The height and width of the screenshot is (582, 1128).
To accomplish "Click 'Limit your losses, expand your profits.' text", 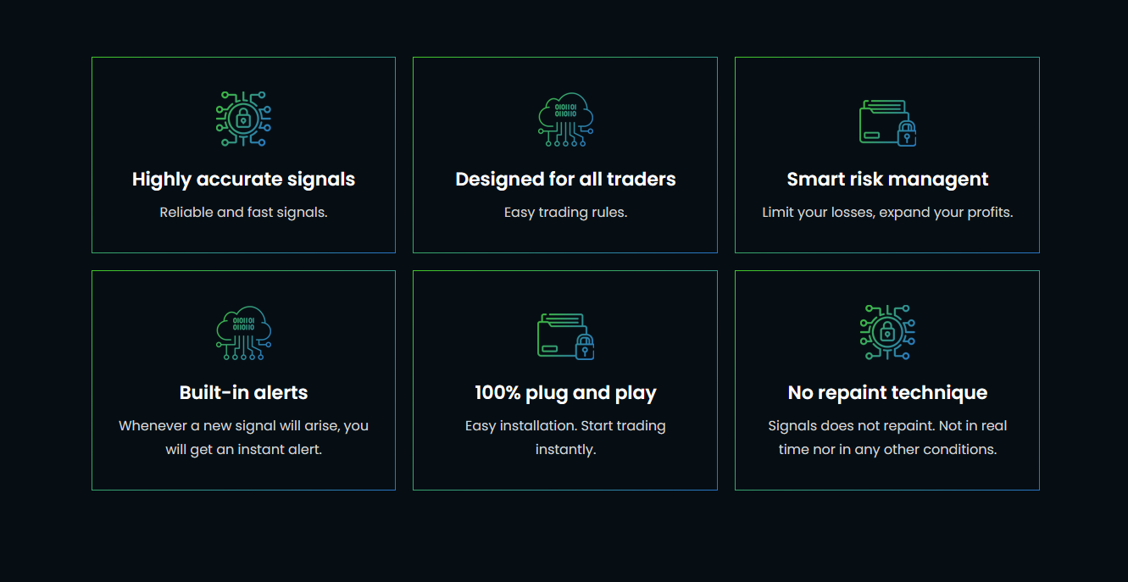I will (x=887, y=213).
